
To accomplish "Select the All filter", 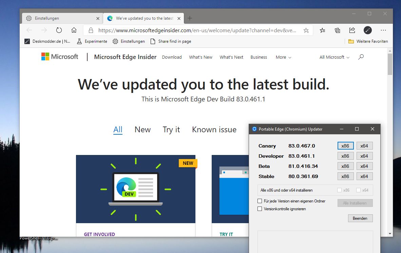I will [118, 130].
